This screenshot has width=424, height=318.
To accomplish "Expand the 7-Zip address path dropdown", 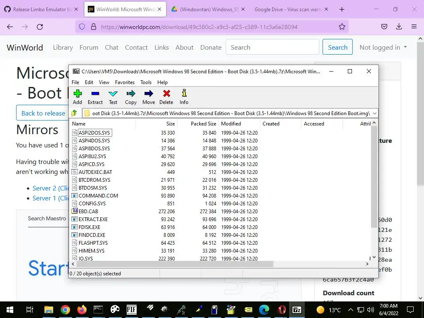I will tap(374, 113).
